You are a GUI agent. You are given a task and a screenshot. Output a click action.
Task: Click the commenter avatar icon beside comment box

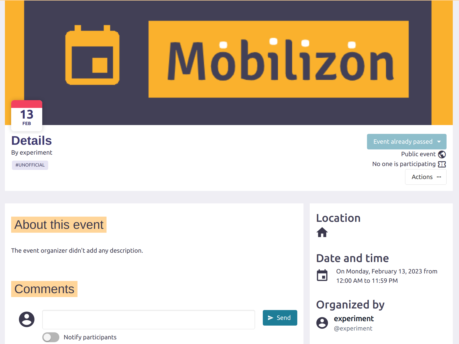click(x=27, y=319)
